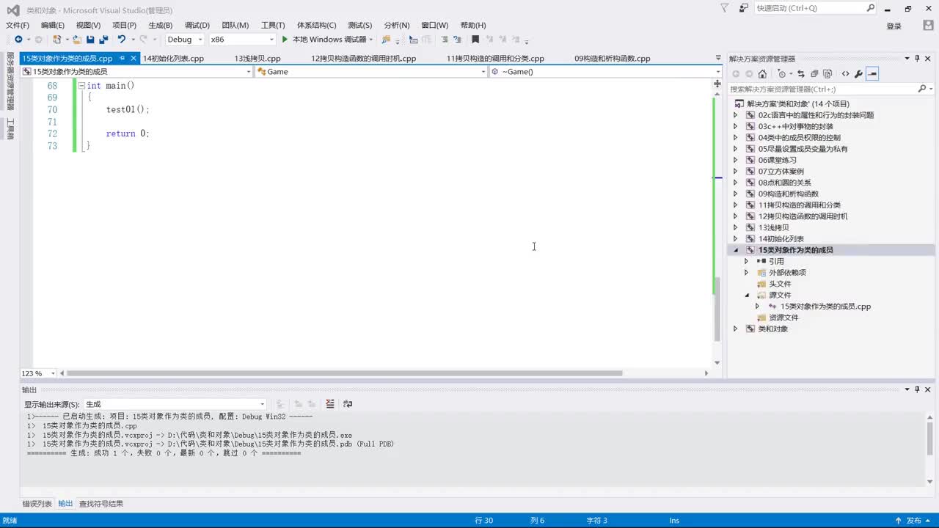The image size is (939, 528).
Task: Open the 编辑(E) menu
Action: (53, 25)
